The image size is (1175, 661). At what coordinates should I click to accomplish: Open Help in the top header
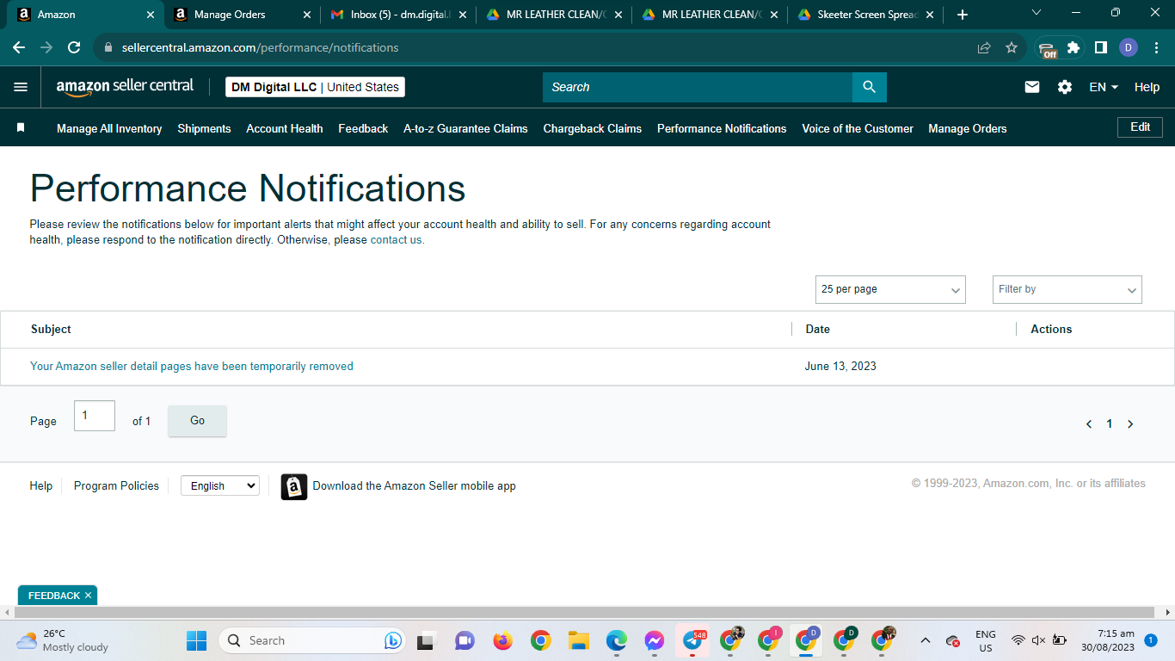[1147, 87]
